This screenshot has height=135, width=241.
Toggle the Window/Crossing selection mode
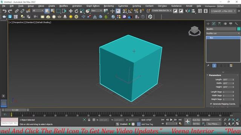click(x=64, y=11)
